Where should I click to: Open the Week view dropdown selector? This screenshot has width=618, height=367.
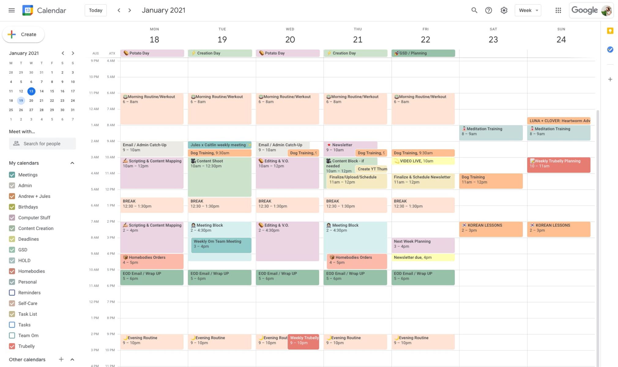coord(528,10)
